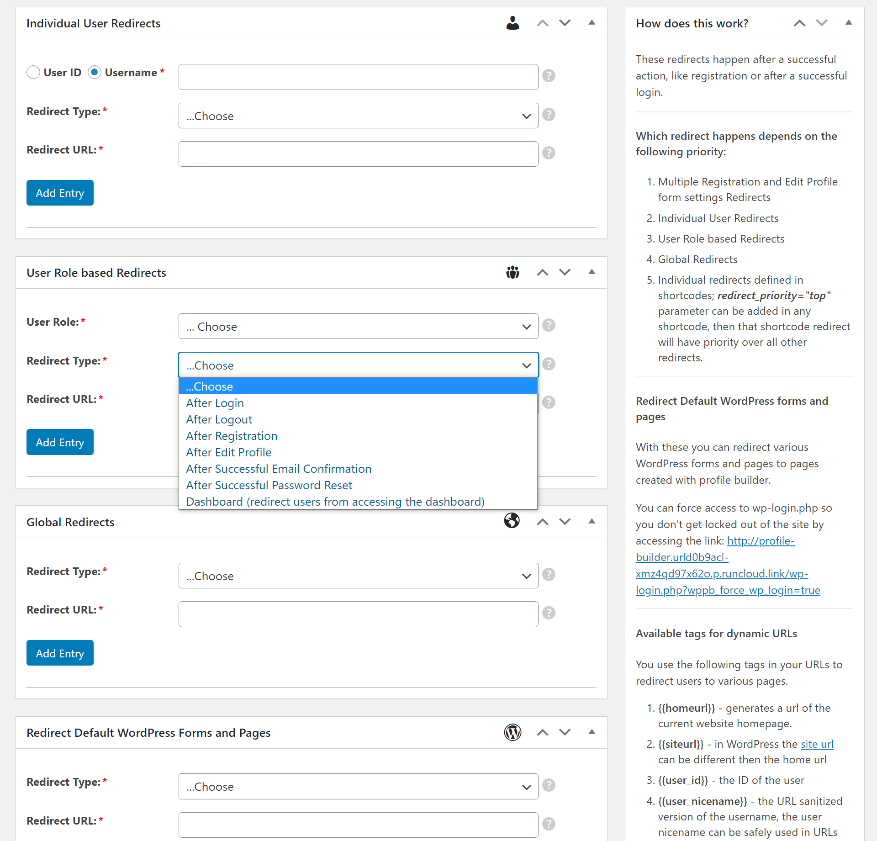877x841 pixels.
Task: Click help icon beside WordPress Forms Redirect Type
Action: (549, 785)
